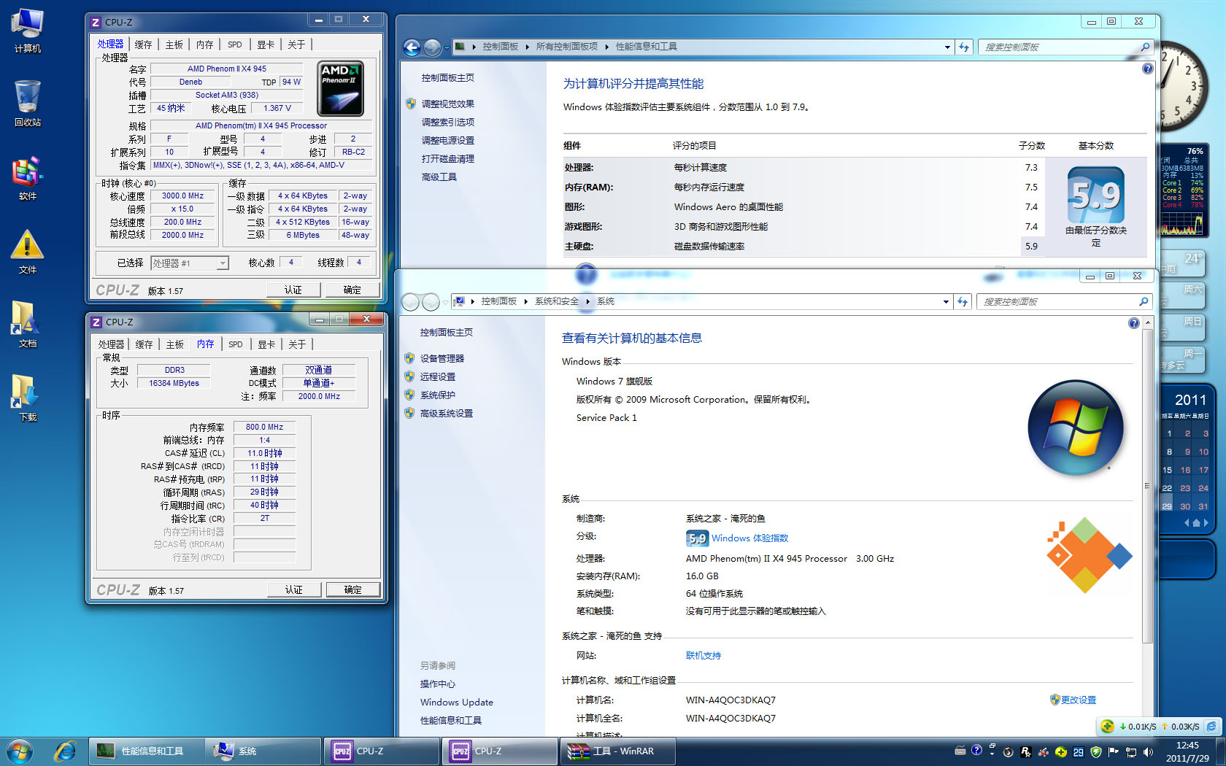Screen dimensions: 1226x766
Task: Expand breadcrumb arrow after 控制面板 in 系统 window
Action: (x=525, y=301)
